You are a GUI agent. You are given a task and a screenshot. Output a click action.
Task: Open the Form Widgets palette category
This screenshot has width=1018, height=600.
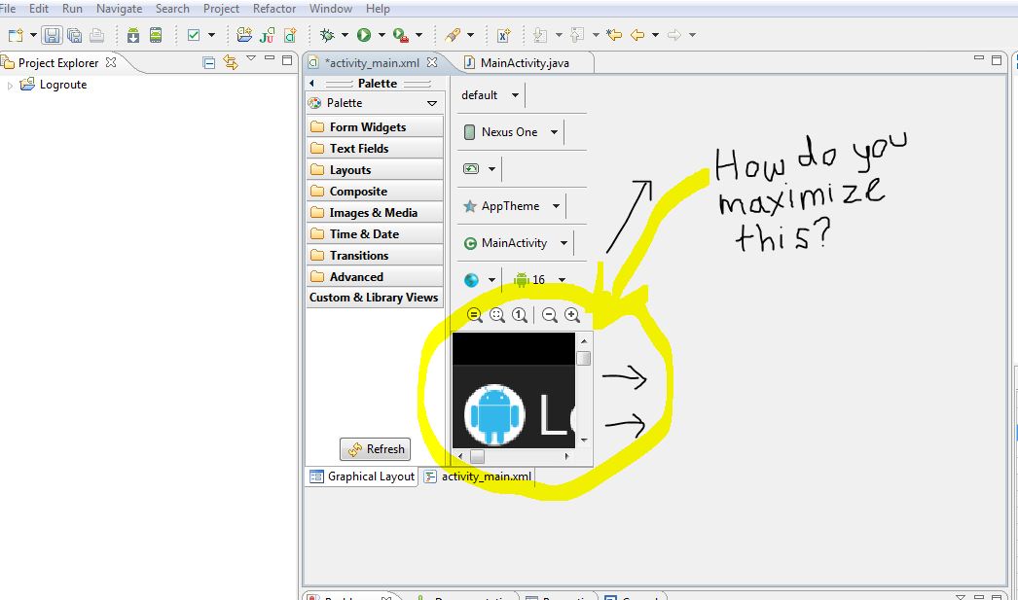click(x=375, y=127)
